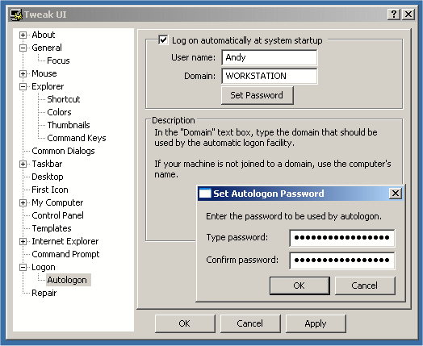Expand the Mouse tree node

23,73
